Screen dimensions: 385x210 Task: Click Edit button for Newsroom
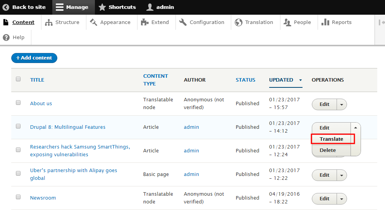click(324, 199)
